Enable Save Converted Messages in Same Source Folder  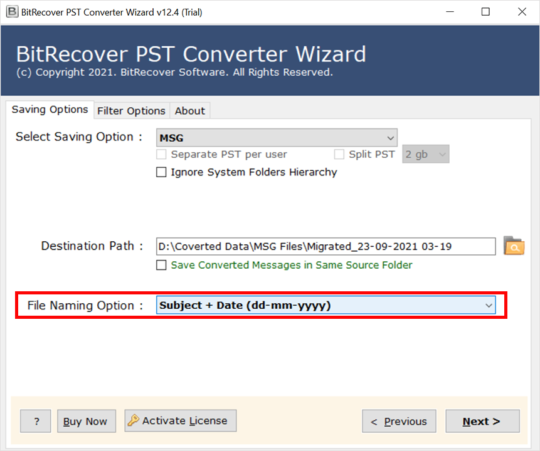(161, 265)
